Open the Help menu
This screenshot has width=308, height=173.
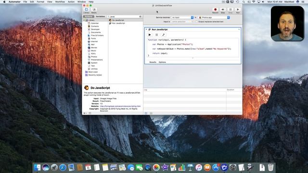click(91, 1)
